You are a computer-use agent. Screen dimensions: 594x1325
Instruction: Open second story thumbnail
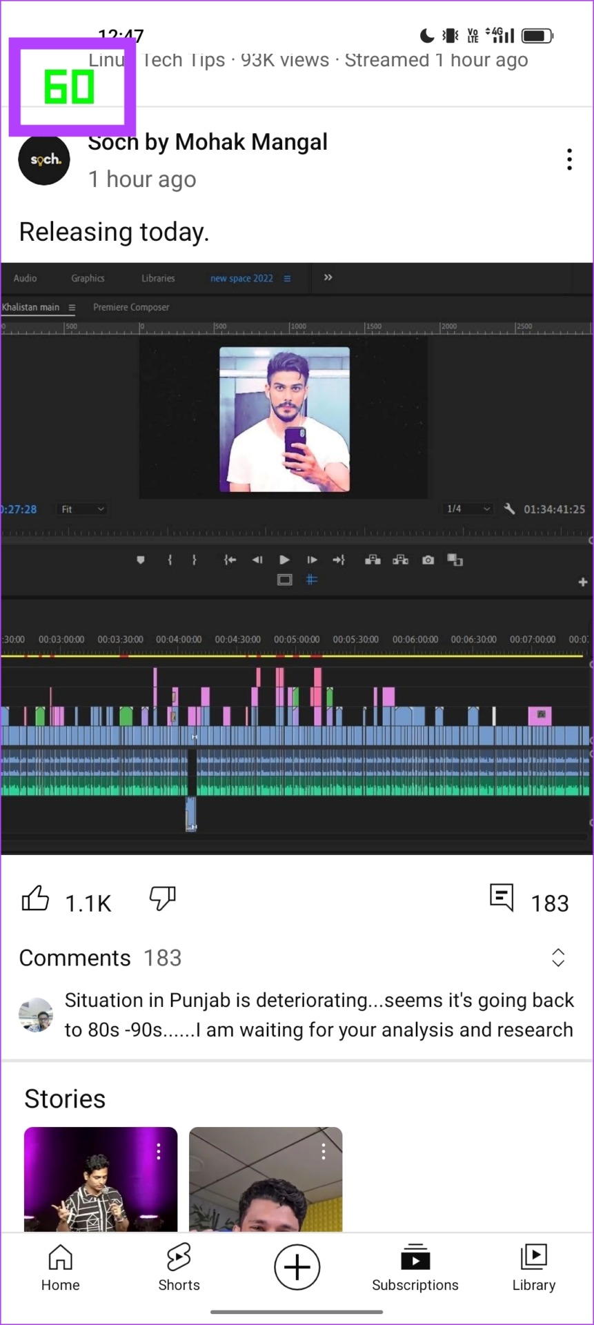(266, 1179)
